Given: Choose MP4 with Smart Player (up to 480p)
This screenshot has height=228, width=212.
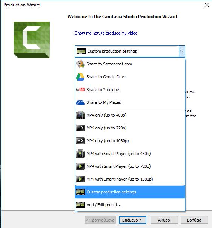Looking at the screenshot, I should tap(130, 154).
